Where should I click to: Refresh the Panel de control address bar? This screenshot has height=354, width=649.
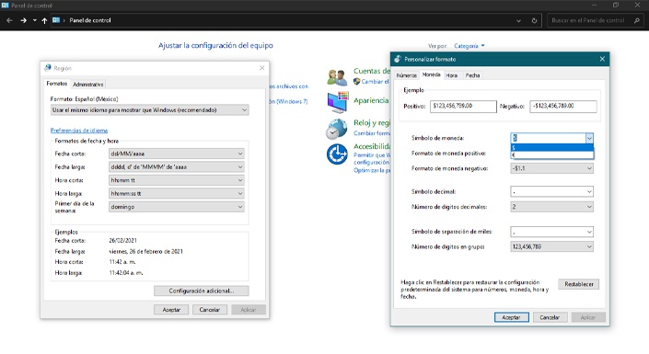(x=534, y=20)
